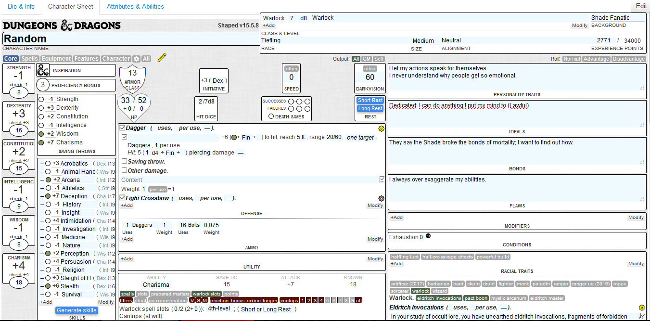Click +Add in the Utility section
The image size is (650, 321).
tap(127, 259)
